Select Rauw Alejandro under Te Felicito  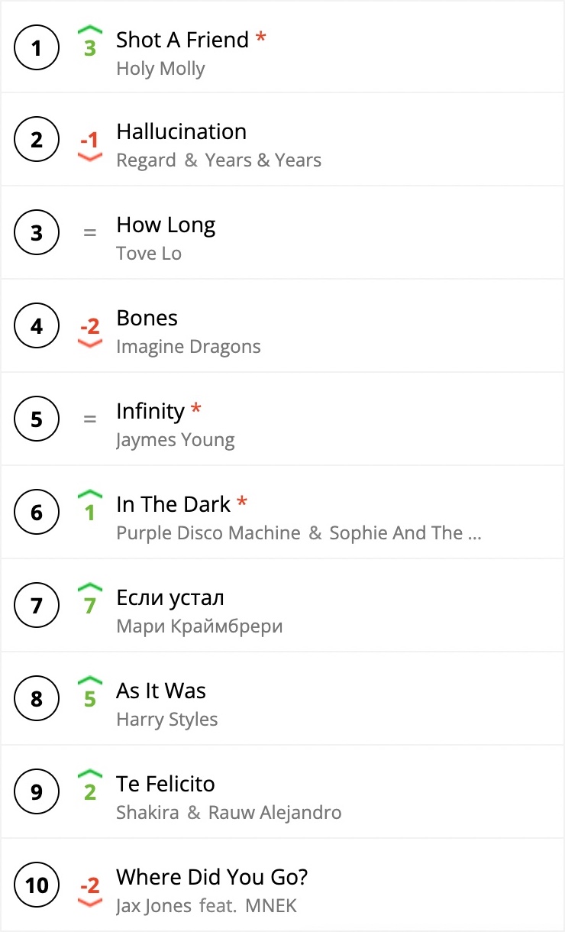pyautogui.click(x=275, y=813)
